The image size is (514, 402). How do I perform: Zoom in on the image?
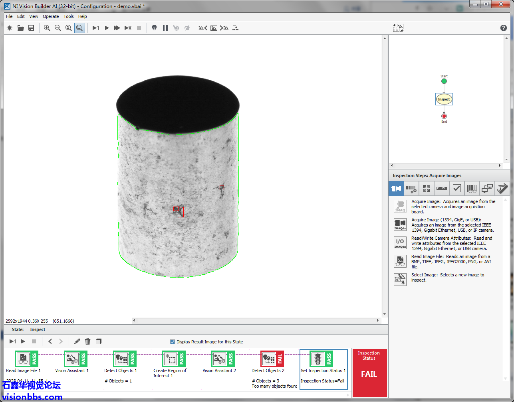coord(47,28)
